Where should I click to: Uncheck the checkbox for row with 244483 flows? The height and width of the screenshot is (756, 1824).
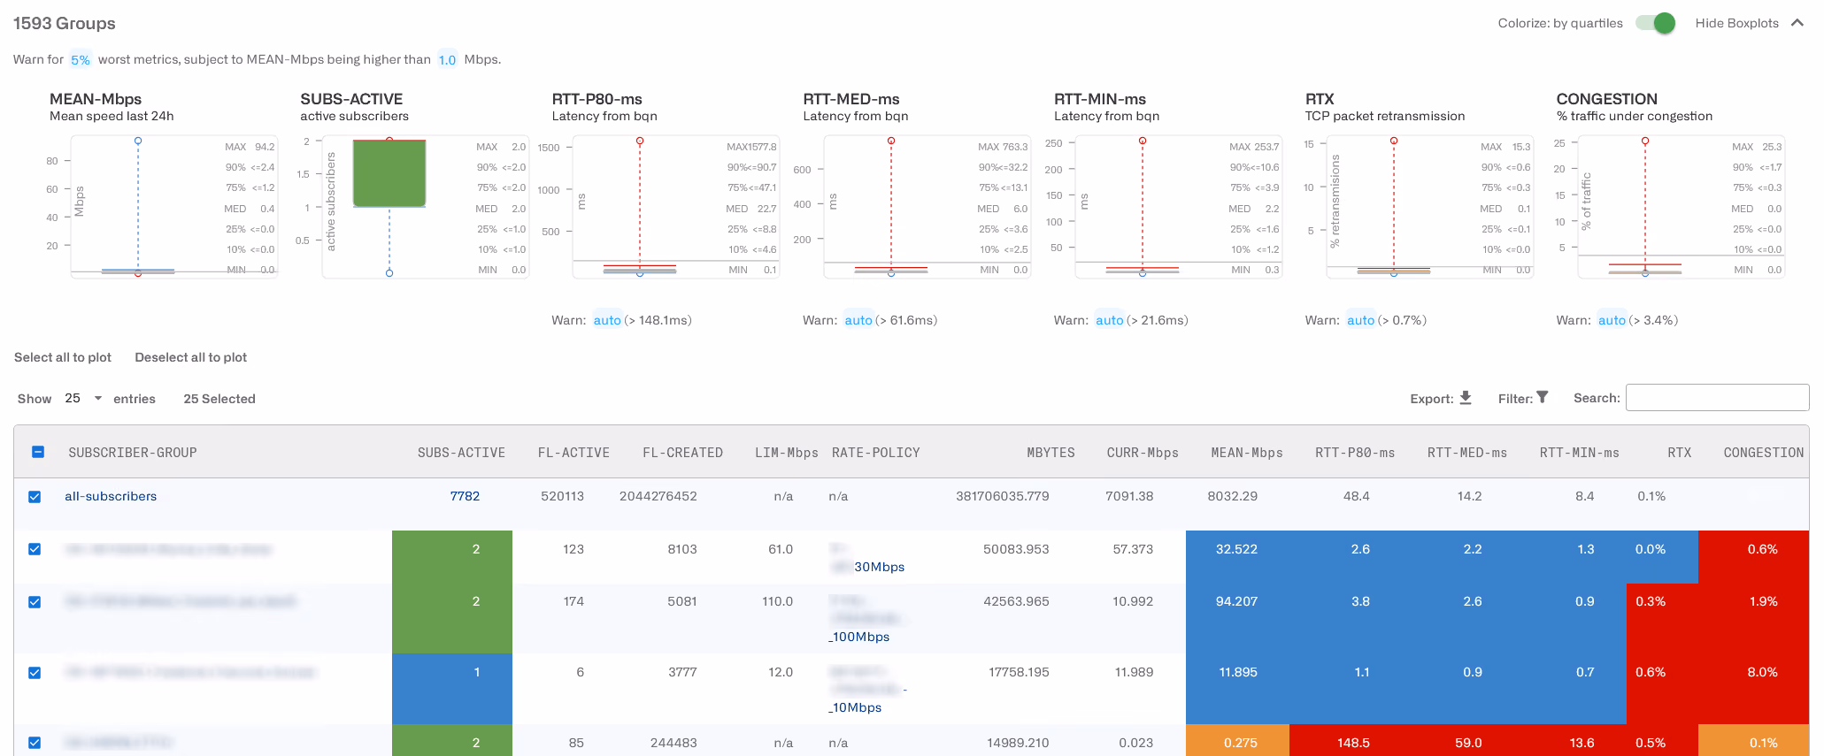pyautogui.click(x=35, y=743)
